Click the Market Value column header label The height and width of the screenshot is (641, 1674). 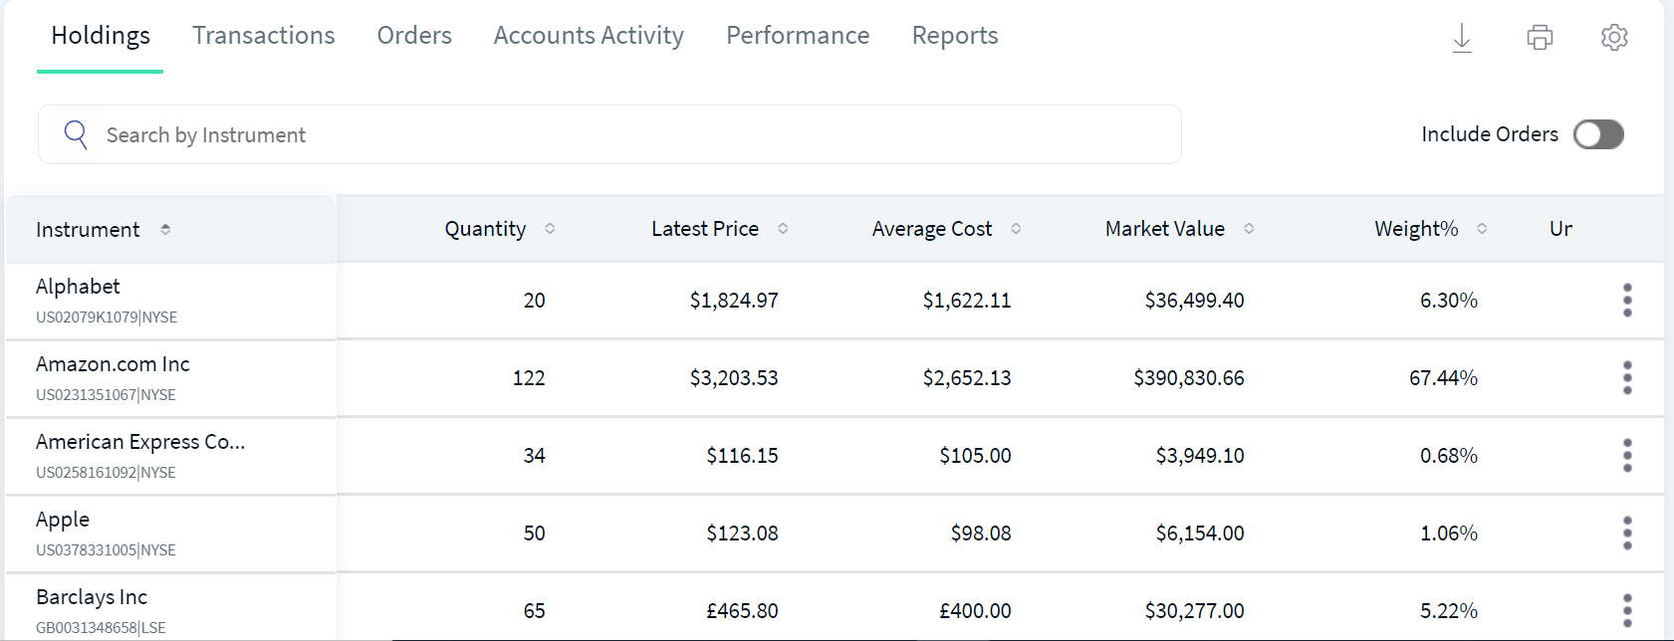tap(1165, 229)
